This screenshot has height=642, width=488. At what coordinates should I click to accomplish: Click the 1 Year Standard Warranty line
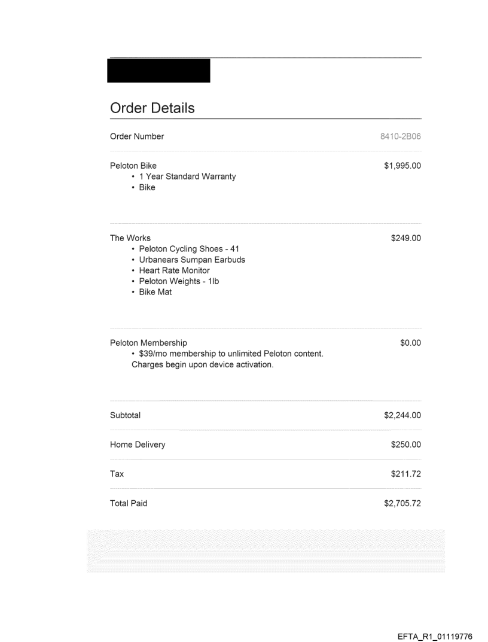(187, 177)
